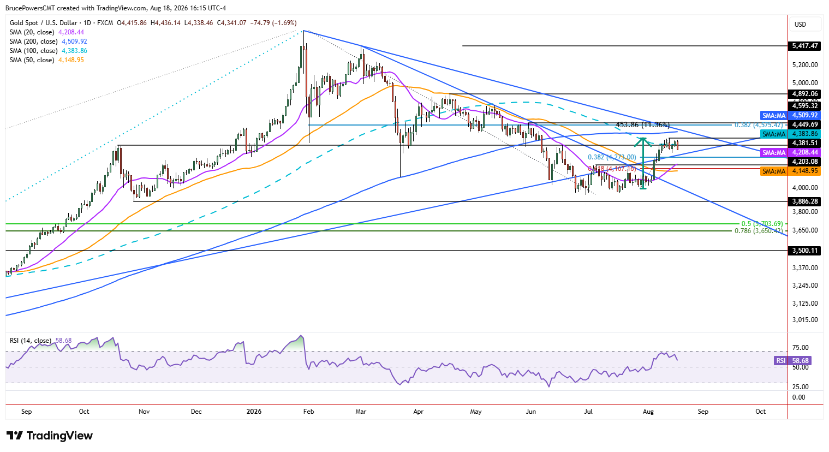Click the Dec label on the time axis

[196, 412]
